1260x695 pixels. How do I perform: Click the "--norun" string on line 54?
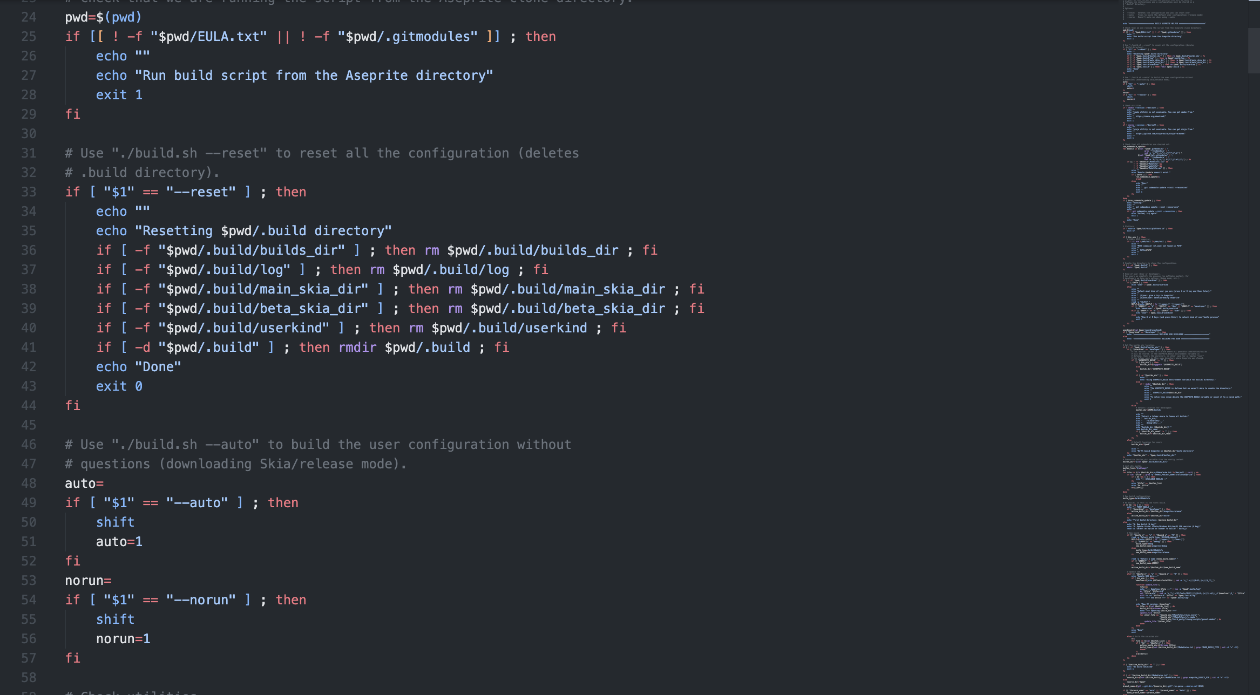tap(201, 600)
